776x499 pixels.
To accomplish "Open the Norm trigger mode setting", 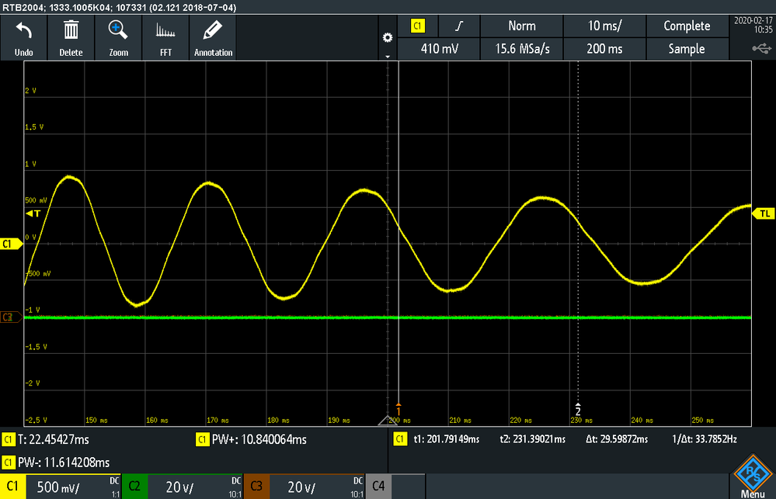I will [x=522, y=26].
